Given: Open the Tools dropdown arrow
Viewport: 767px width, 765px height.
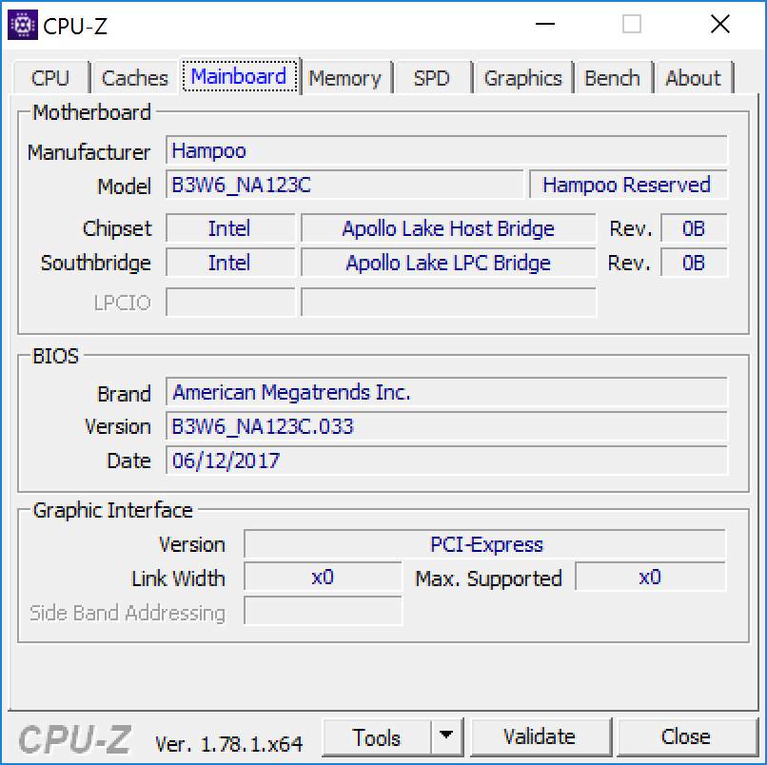Looking at the screenshot, I should point(446,736).
